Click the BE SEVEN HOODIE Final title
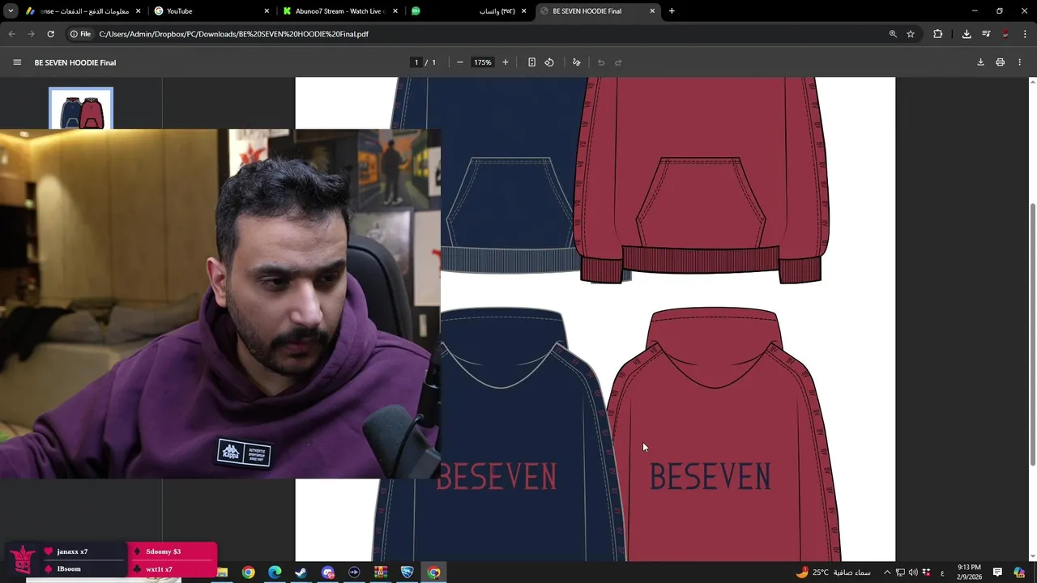Viewport: 1037px width, 583px height. pyautogui.click(x=75, y=62)
